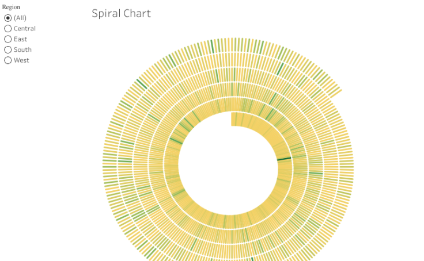Select the Central region radio button
The width and height of the screenshot is (424, 261).
8,28
